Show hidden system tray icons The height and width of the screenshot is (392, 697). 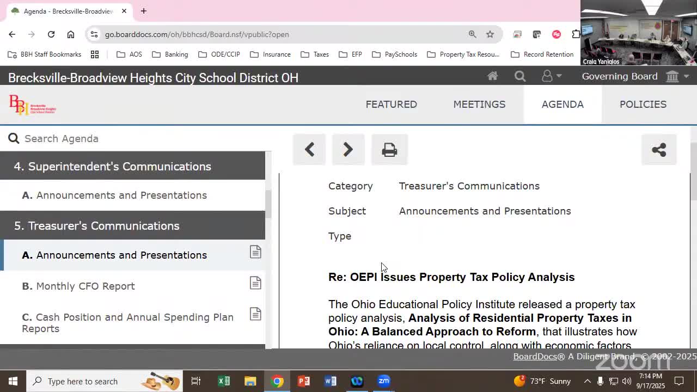tap(587, 381)
